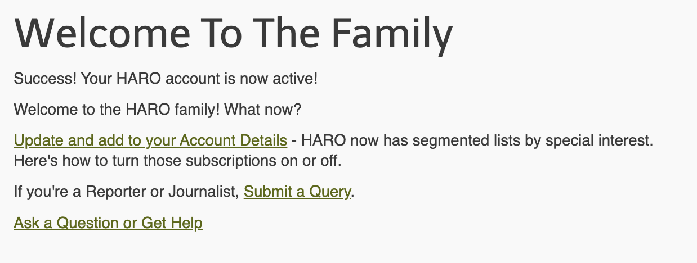Click the words Get Help in the bottom link
Image resolution: width=697 pixels, height=263 pixels.
(x=172, y=223)
